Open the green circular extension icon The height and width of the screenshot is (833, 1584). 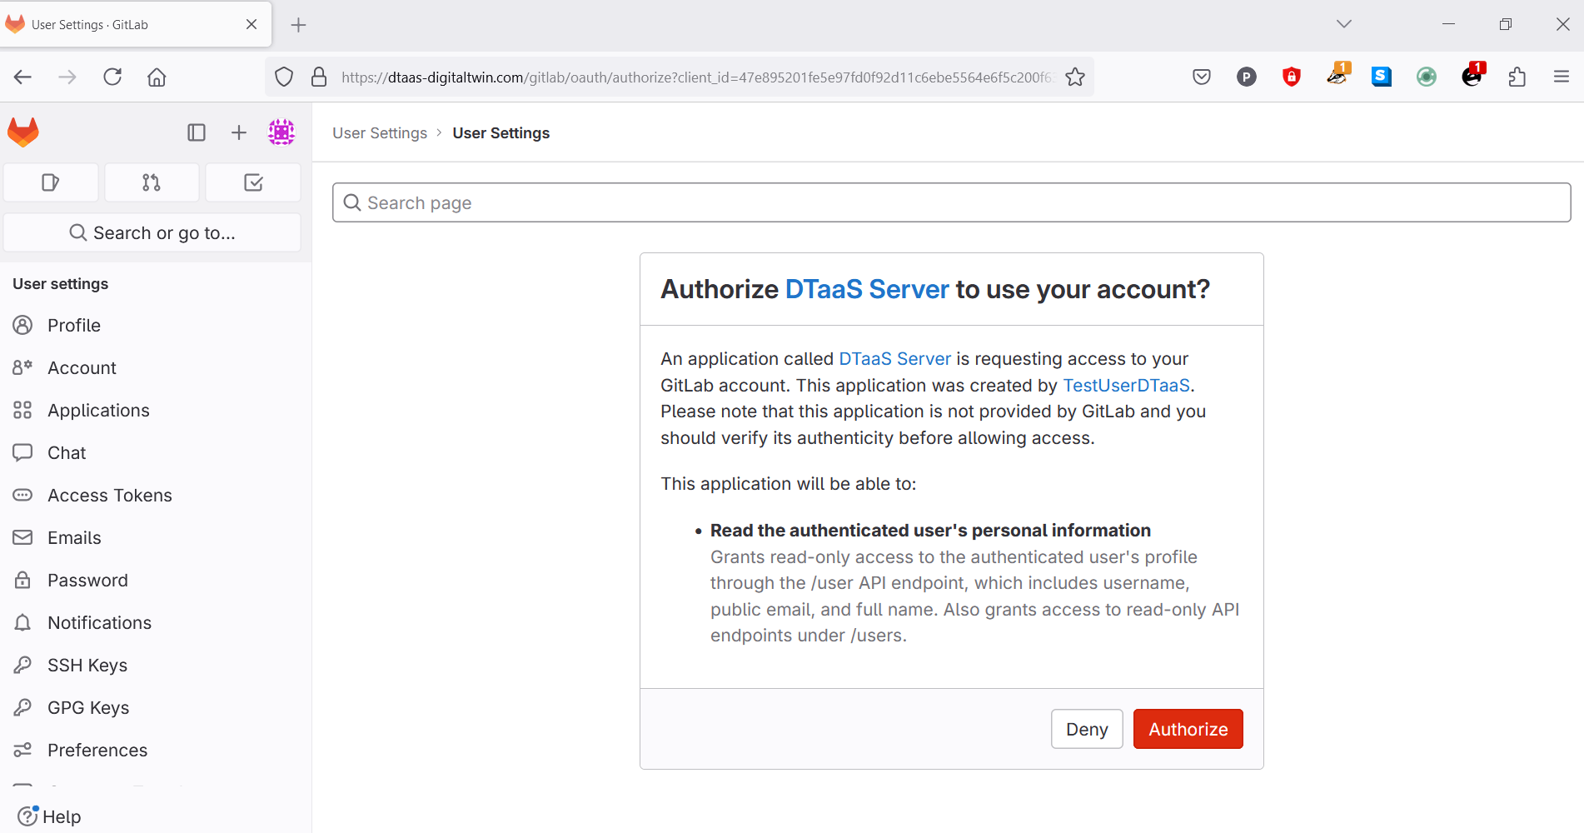[x=1427, y=77]
